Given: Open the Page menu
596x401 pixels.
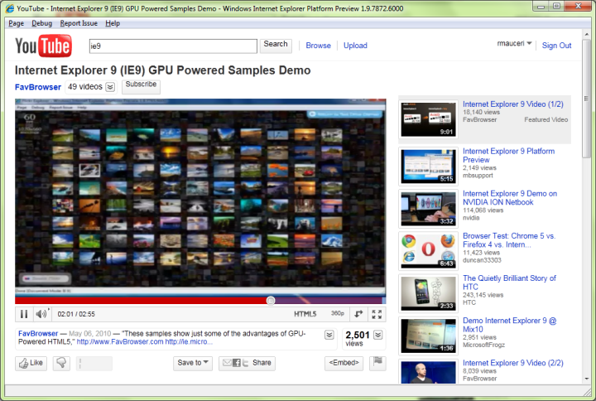Looking at the screenshot, I should (x=16, y=23).
